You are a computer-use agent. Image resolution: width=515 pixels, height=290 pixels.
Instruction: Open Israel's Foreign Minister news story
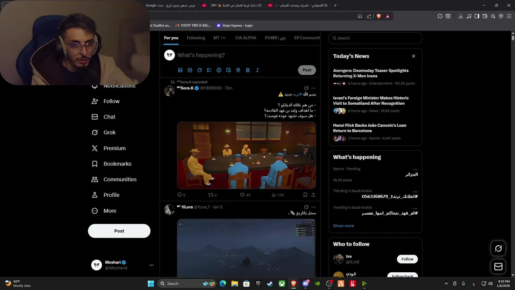click(375, 104)
